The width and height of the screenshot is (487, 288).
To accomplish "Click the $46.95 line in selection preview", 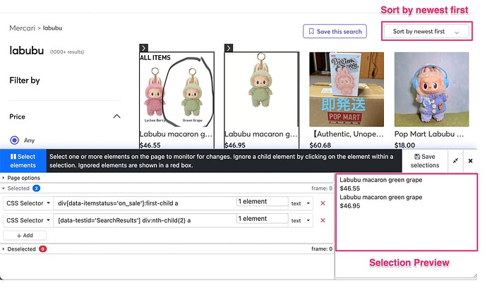I will point(349,205).
